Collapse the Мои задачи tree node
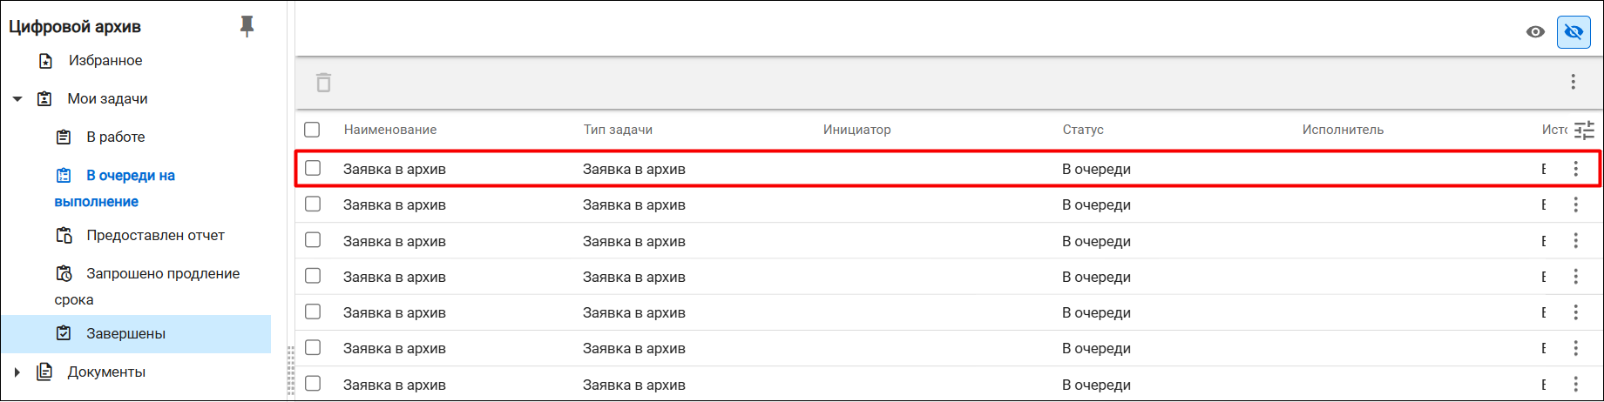The height and width of the screenshot is (402, 1604). [x=17, y=99]
